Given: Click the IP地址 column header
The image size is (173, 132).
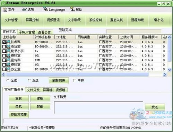Looking at the screenshot, I should pos(65,37).
